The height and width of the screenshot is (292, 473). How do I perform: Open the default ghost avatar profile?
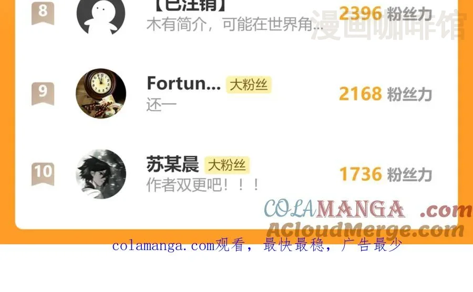[x=101, y=15]
